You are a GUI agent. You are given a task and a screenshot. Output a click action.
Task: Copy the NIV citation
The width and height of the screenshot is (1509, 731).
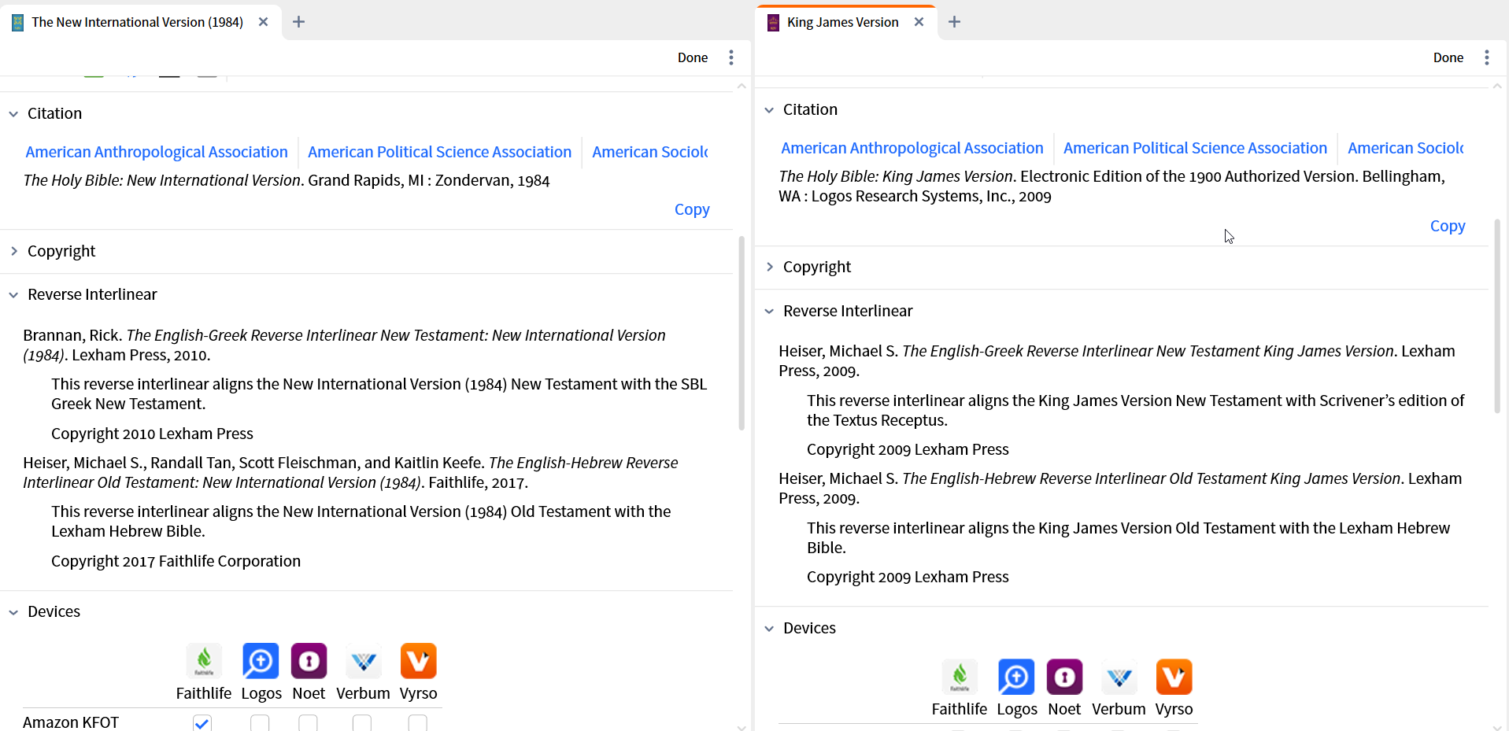click(x=692, y=209)
